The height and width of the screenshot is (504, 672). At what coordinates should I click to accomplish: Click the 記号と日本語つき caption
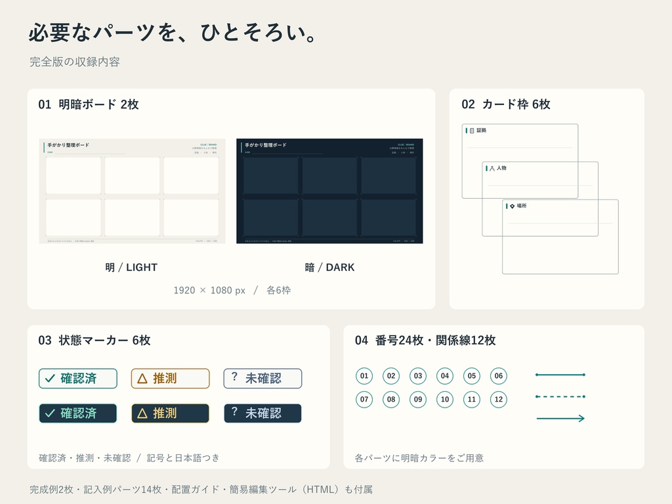[x=183, y=457]
